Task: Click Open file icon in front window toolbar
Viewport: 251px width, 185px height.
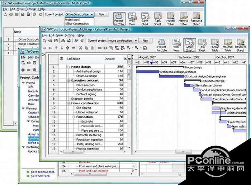Action: 50,41
